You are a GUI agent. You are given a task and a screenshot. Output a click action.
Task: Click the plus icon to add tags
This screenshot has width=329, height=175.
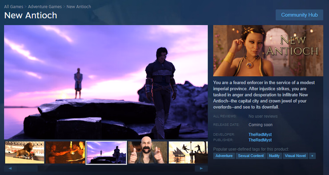coord(312,156)
